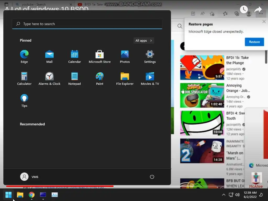Screen dimensions: 268x201
Task: Play BFDI 1b: Take the Plunge thumbnail
Action: coord(202,68)
